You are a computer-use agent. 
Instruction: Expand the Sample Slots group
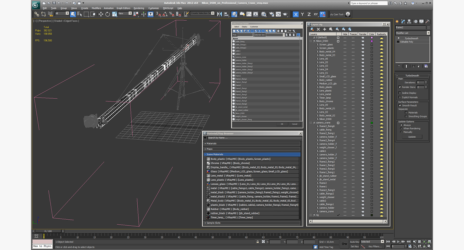pyautogui.click(x=252, y=223)
